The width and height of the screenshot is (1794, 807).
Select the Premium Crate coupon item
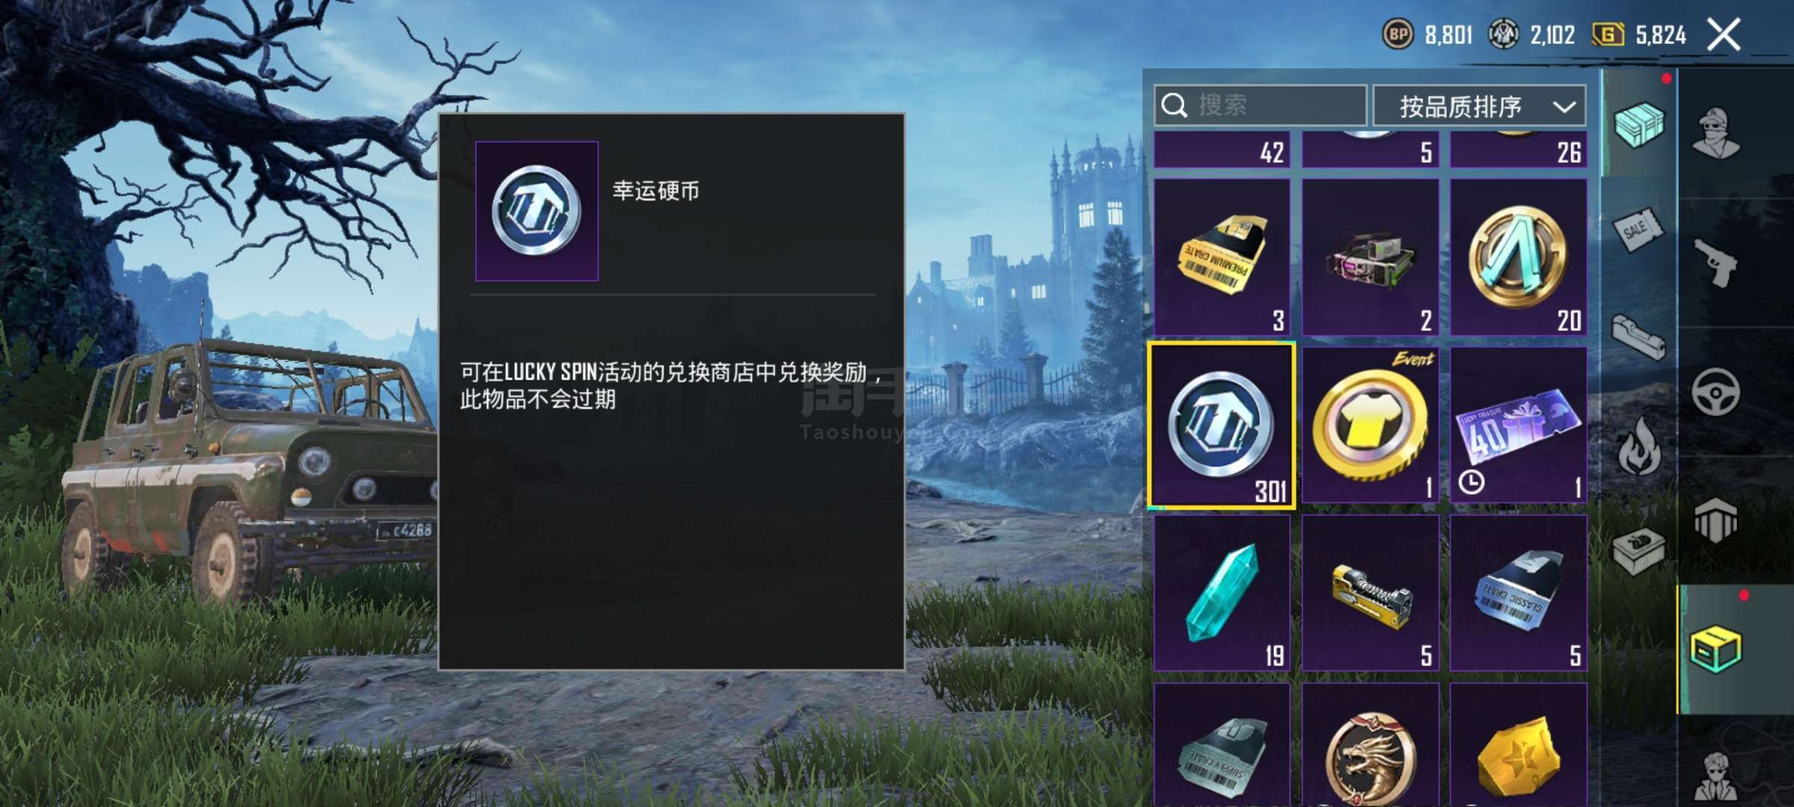[x=1222, y=257]
